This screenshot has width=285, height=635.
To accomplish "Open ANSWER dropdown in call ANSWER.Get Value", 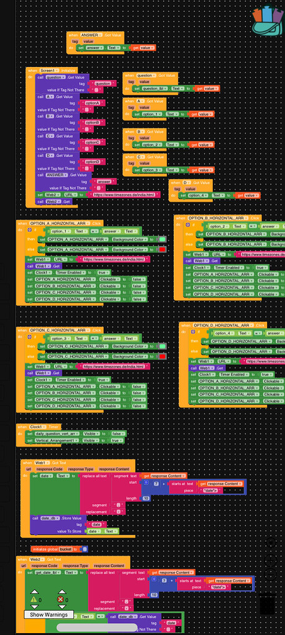I will (x=57, y=175).
